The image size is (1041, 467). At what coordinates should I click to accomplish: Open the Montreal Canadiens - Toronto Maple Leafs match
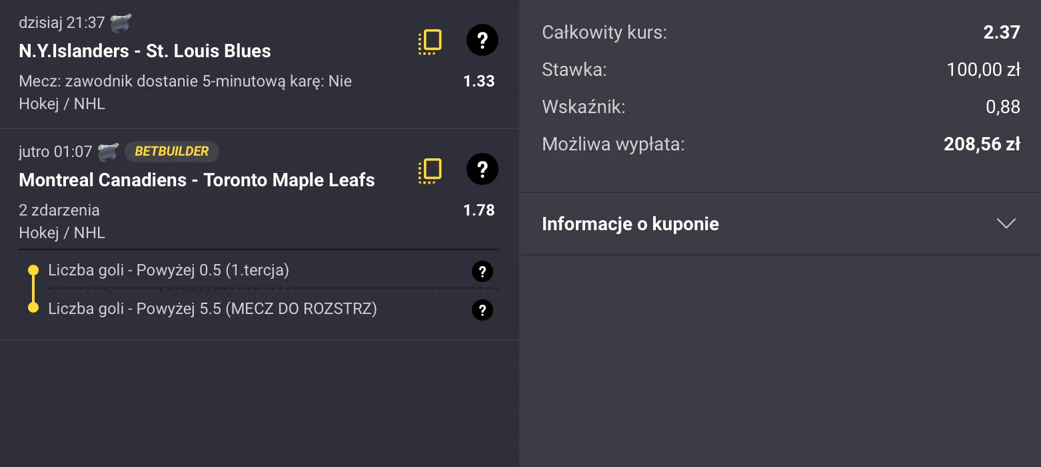pyautogui.click(x=196, y=180)
